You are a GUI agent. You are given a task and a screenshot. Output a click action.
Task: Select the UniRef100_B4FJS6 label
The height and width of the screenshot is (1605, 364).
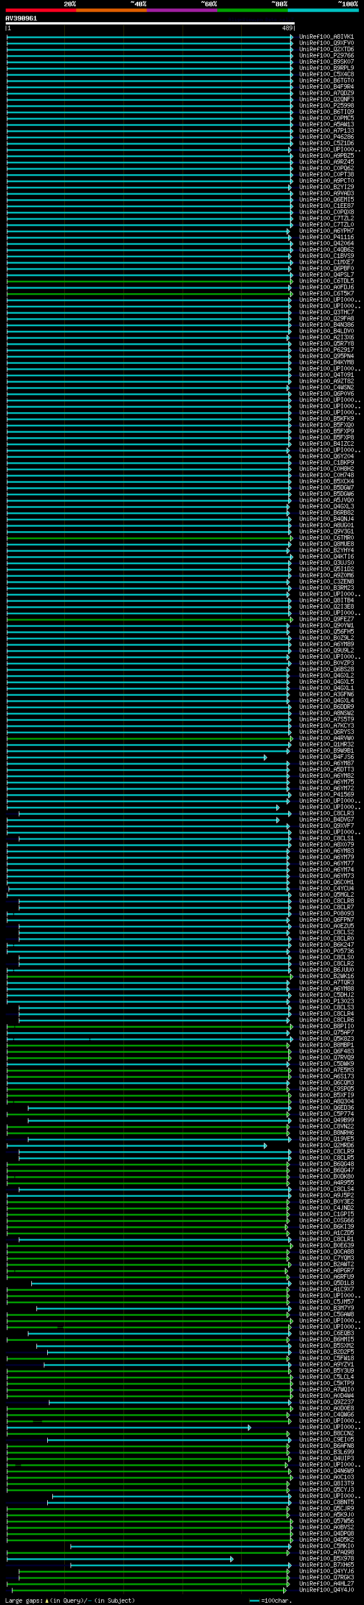pyautogui.click(x=326, y=757)
